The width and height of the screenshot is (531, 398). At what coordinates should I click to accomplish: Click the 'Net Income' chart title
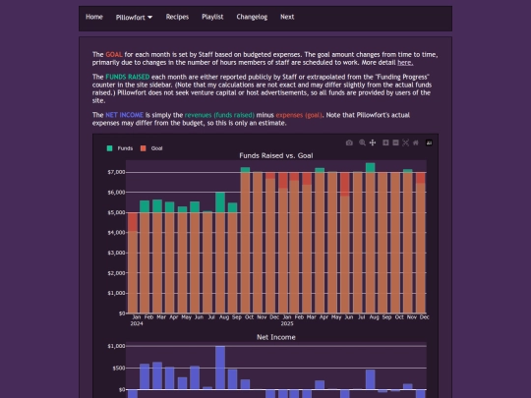pos(276,337)
